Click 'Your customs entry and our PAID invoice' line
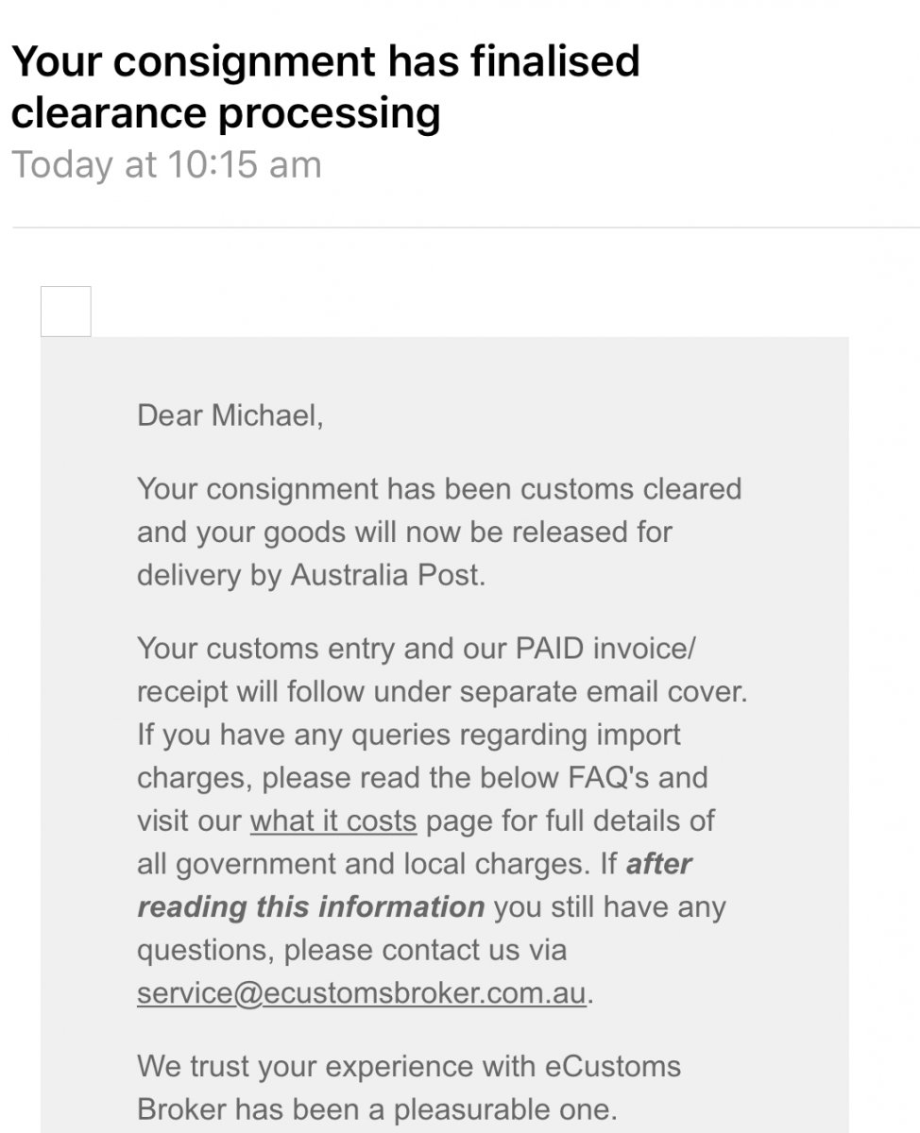 416,649
